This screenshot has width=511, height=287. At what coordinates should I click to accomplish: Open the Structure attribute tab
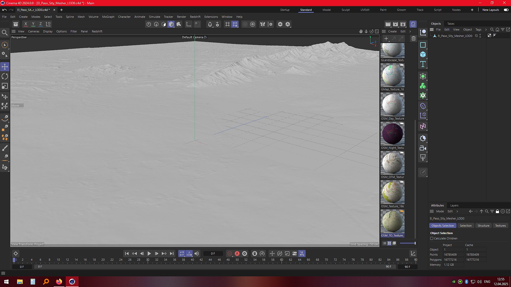click(483, 226)
